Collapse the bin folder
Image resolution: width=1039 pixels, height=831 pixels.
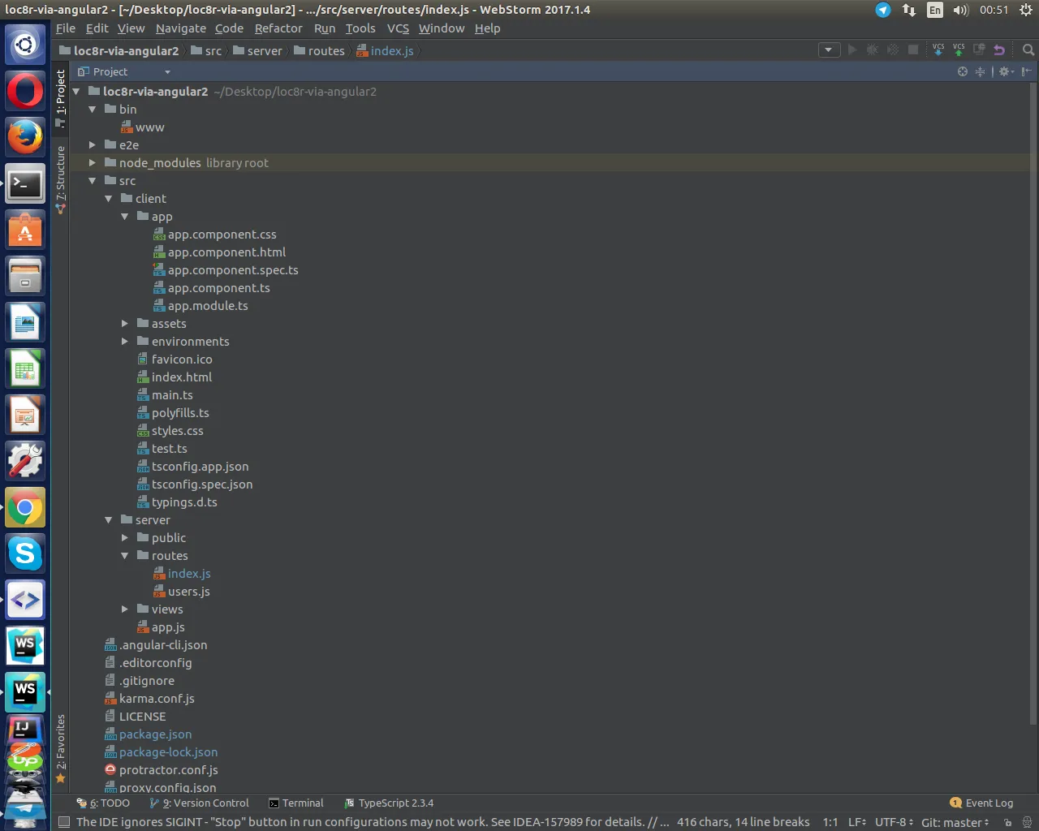point(93,110)
